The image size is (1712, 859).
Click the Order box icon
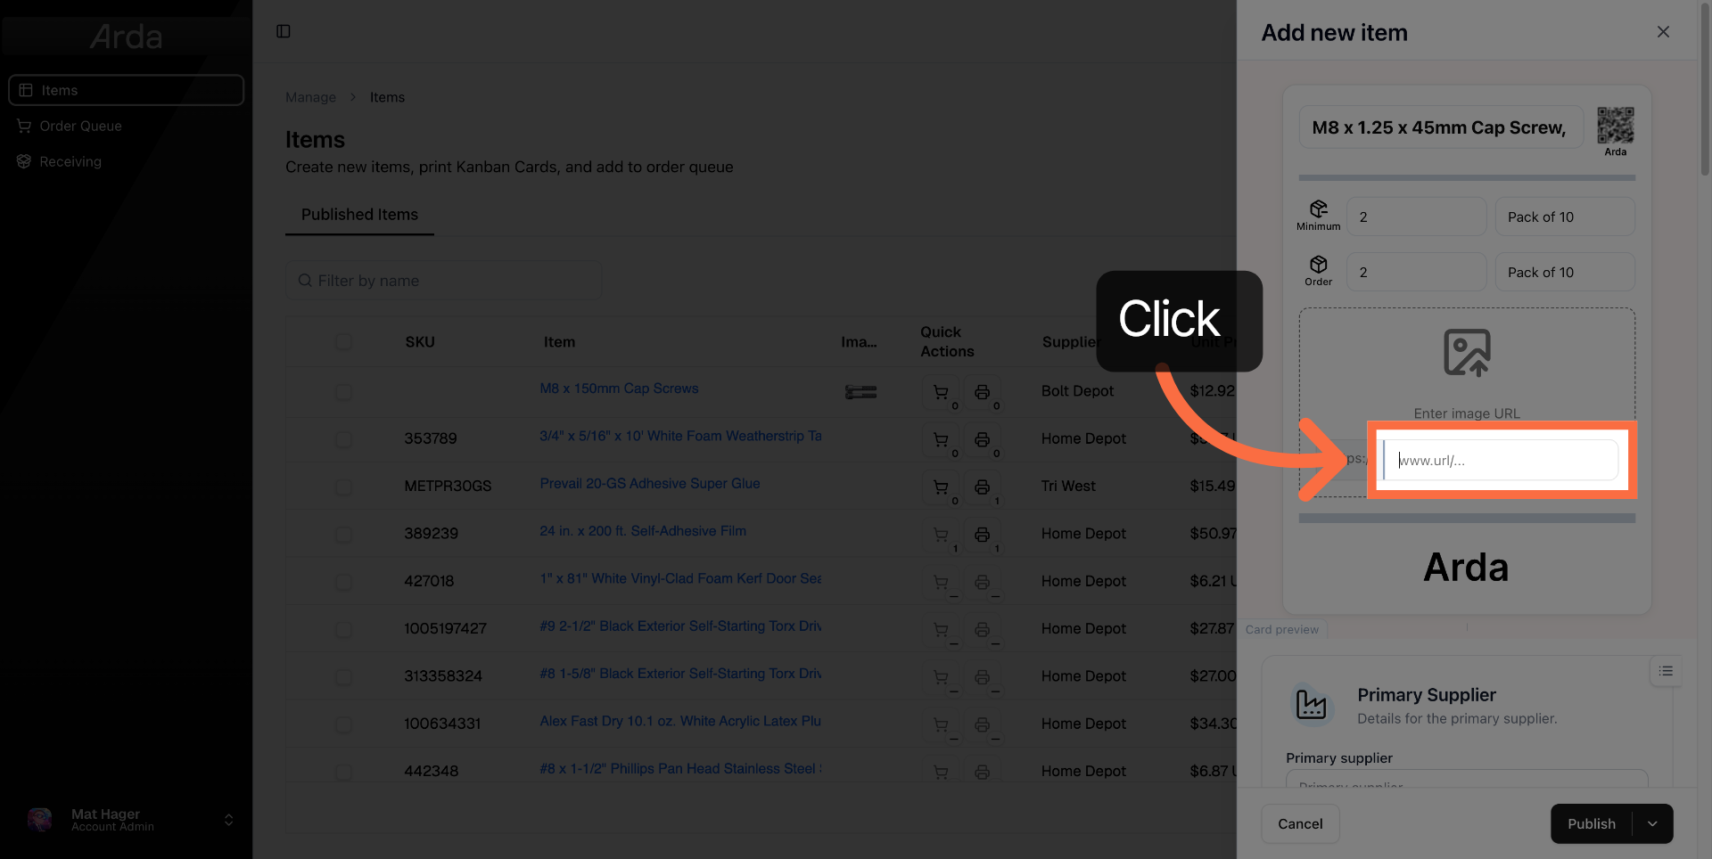1318,264
